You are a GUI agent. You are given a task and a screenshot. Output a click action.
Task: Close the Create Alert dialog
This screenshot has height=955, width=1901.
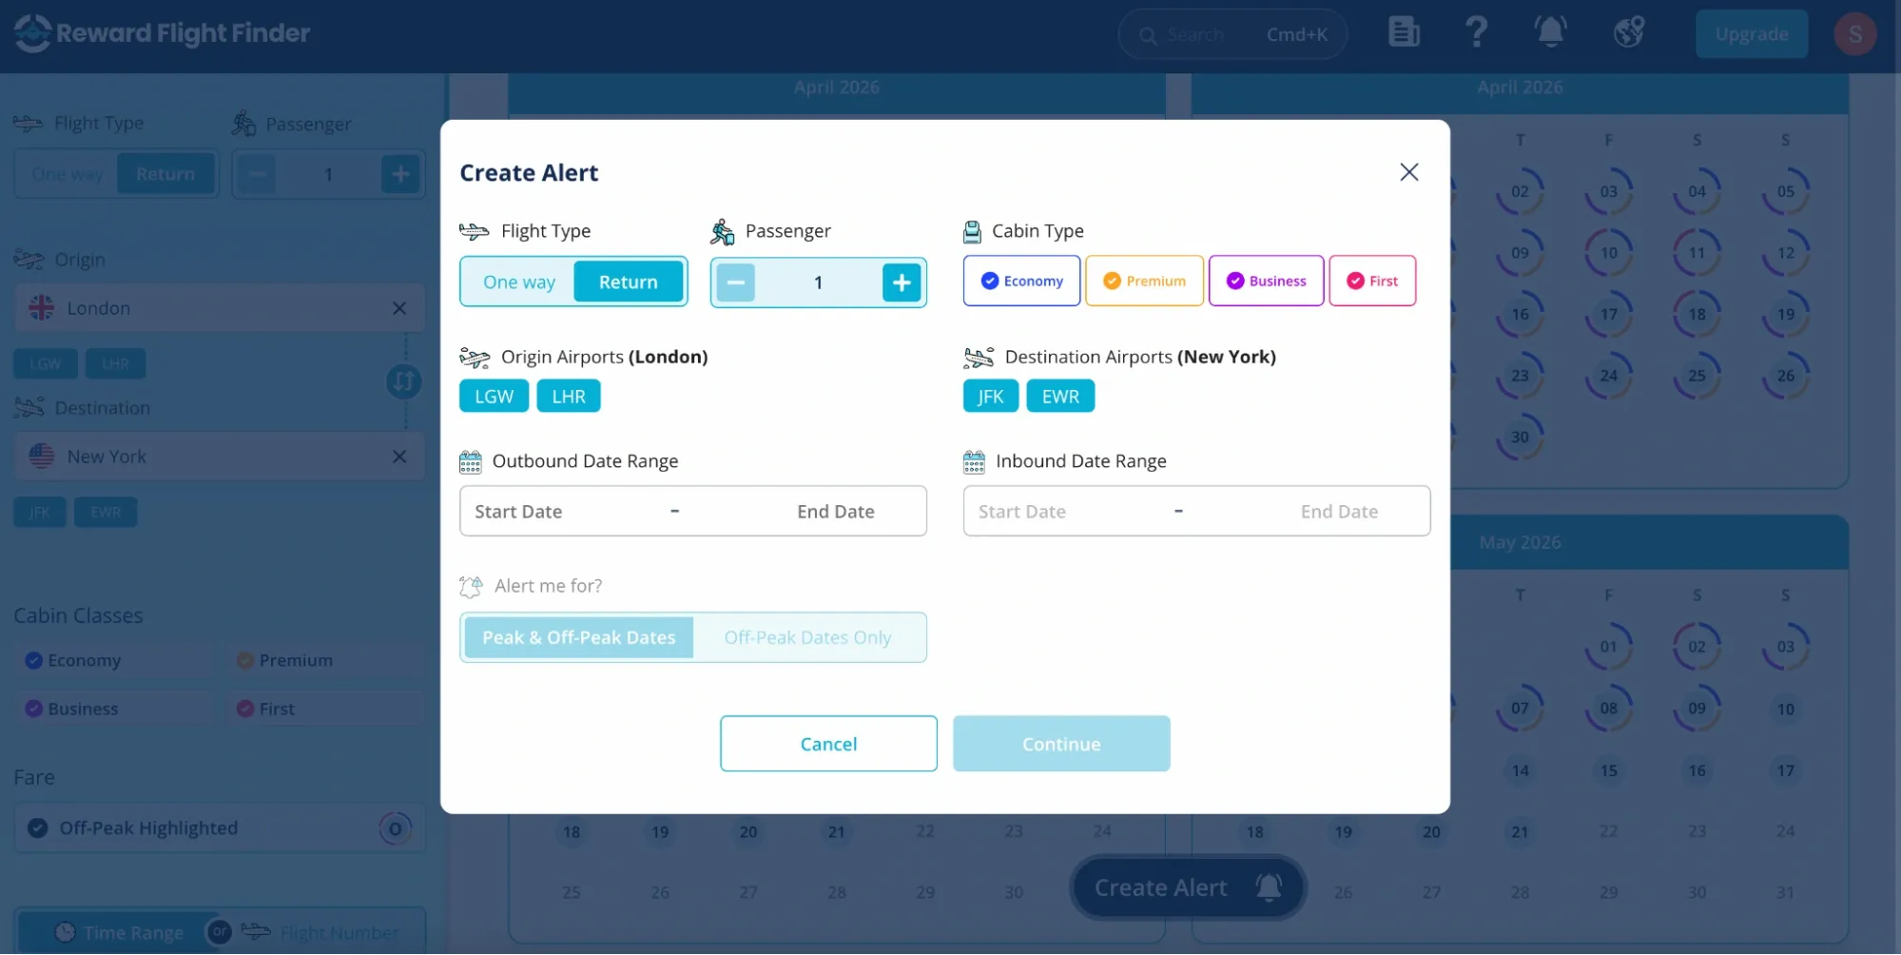1408,172
